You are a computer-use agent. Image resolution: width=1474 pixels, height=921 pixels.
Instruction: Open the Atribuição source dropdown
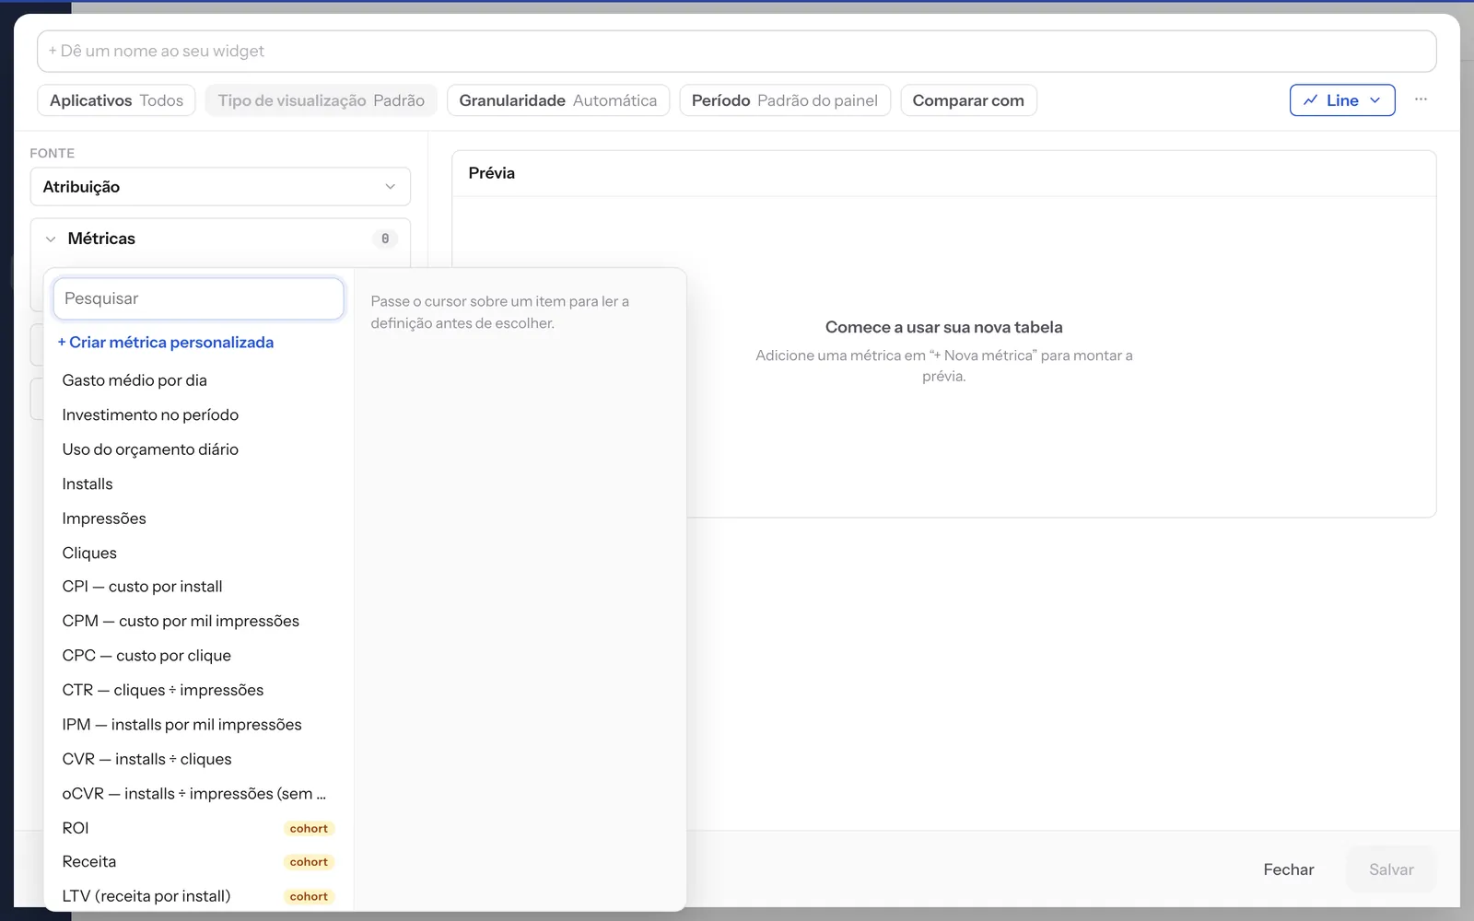point(220,187)
